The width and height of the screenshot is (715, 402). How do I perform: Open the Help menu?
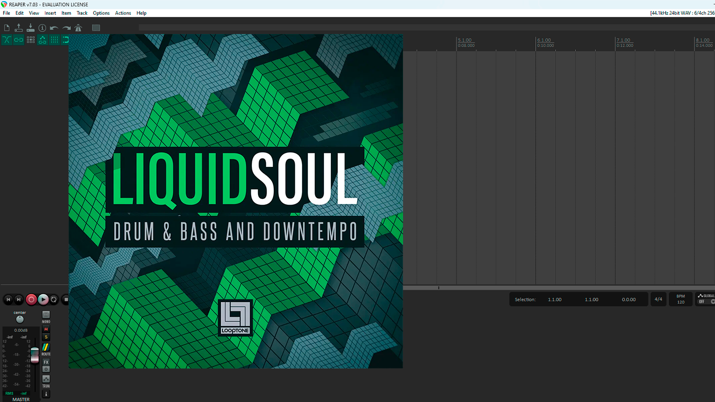pyautogui.click(x=141, y=13)
